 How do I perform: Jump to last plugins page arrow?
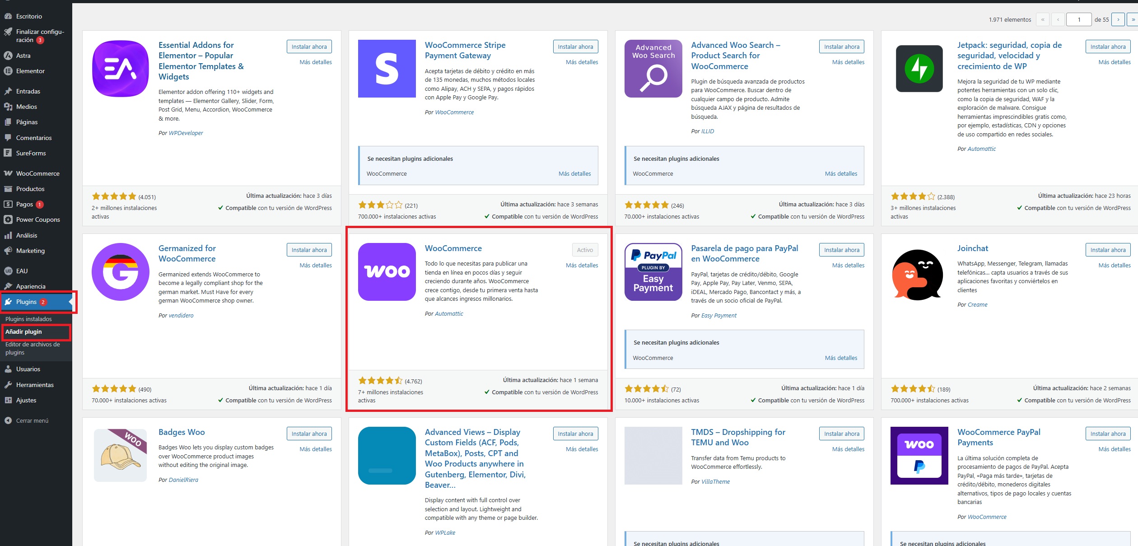(1133, 19)
